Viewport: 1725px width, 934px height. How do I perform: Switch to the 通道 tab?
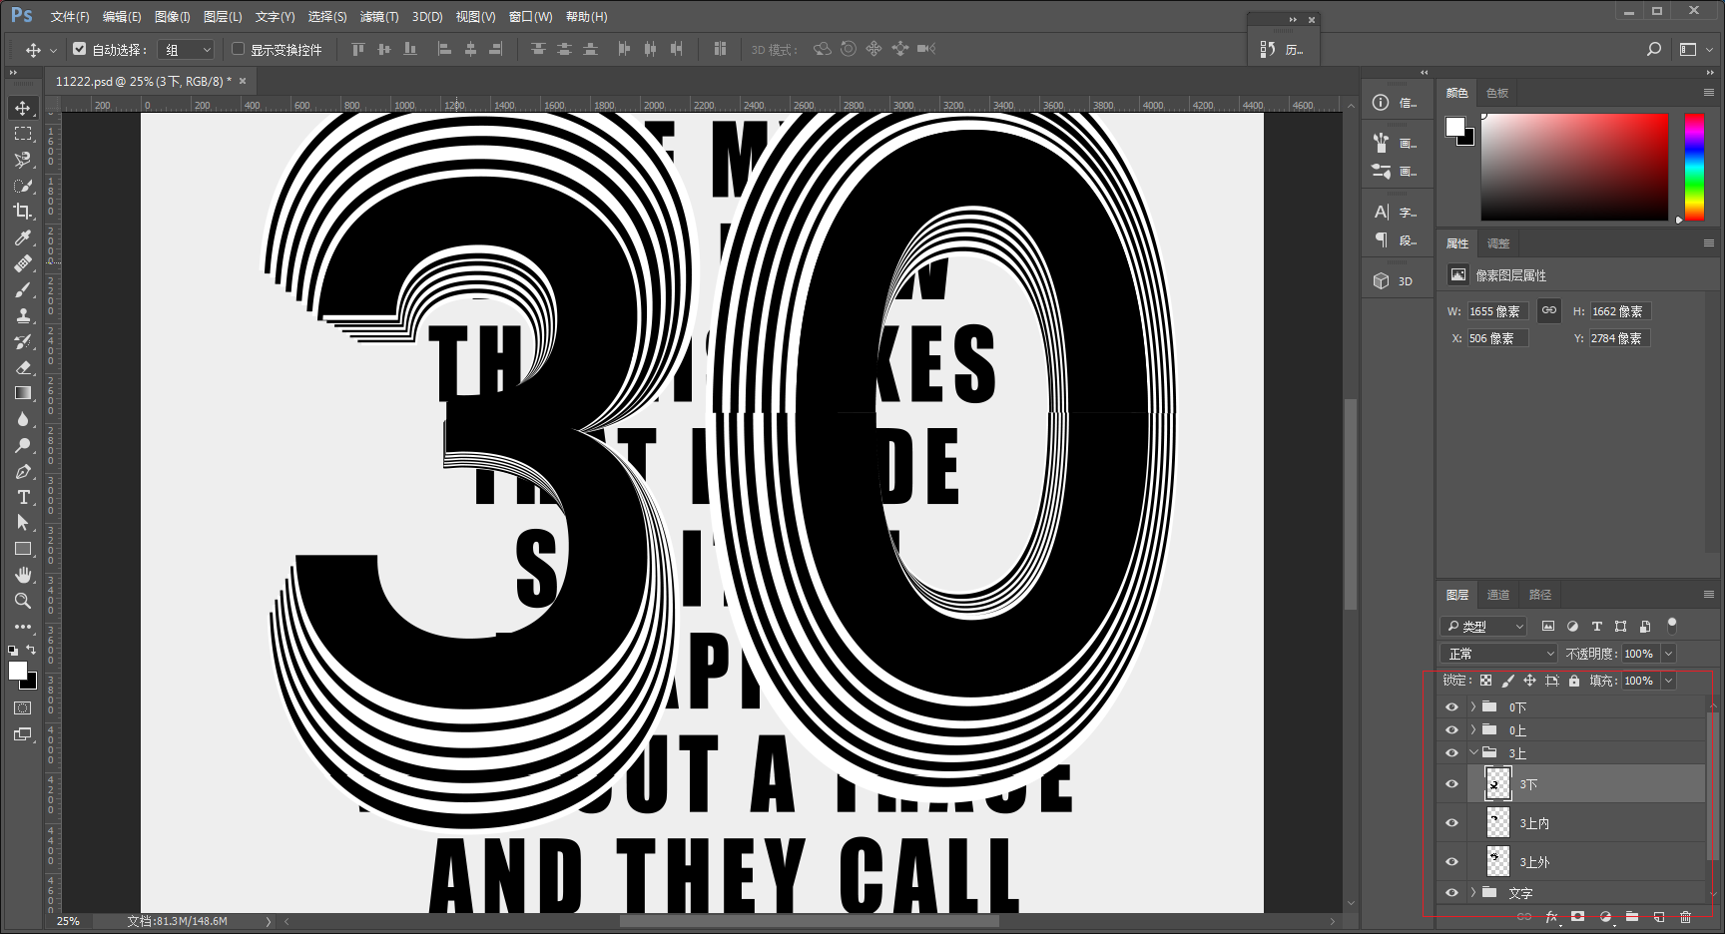1498,595
